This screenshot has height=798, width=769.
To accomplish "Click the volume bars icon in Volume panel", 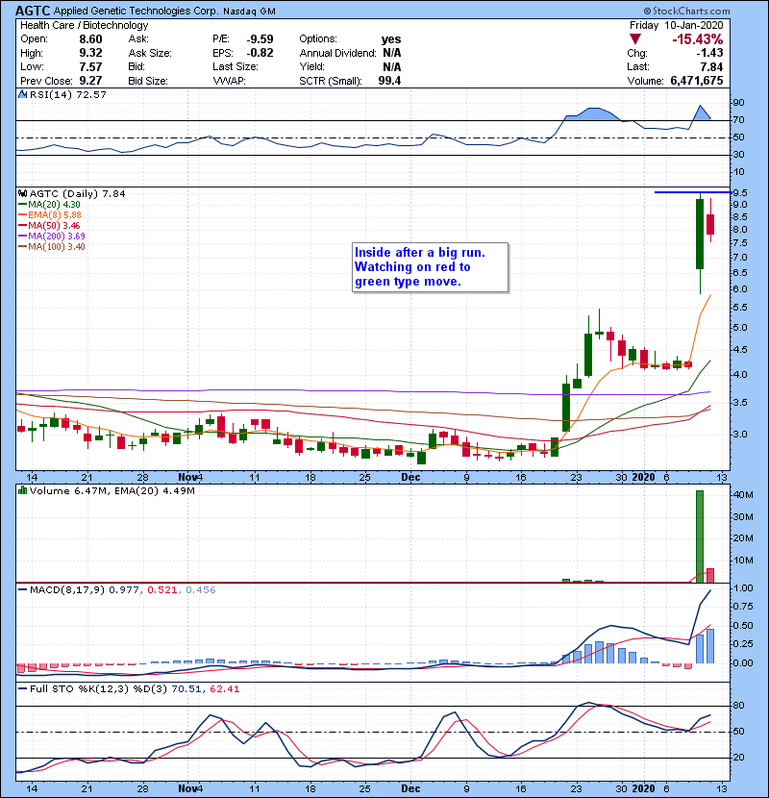I will pyautogui.click(x=22, y=490).
